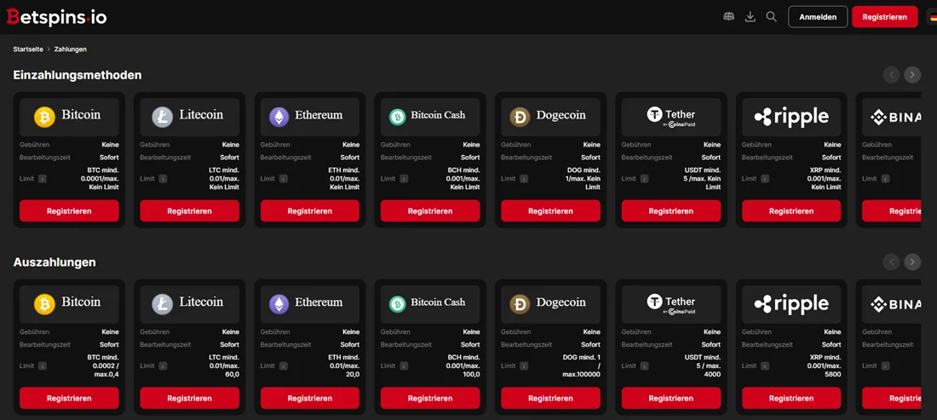Click ripple logo under Auszahlungen
Screen dimensions: 937x420
tap(791, 303)
